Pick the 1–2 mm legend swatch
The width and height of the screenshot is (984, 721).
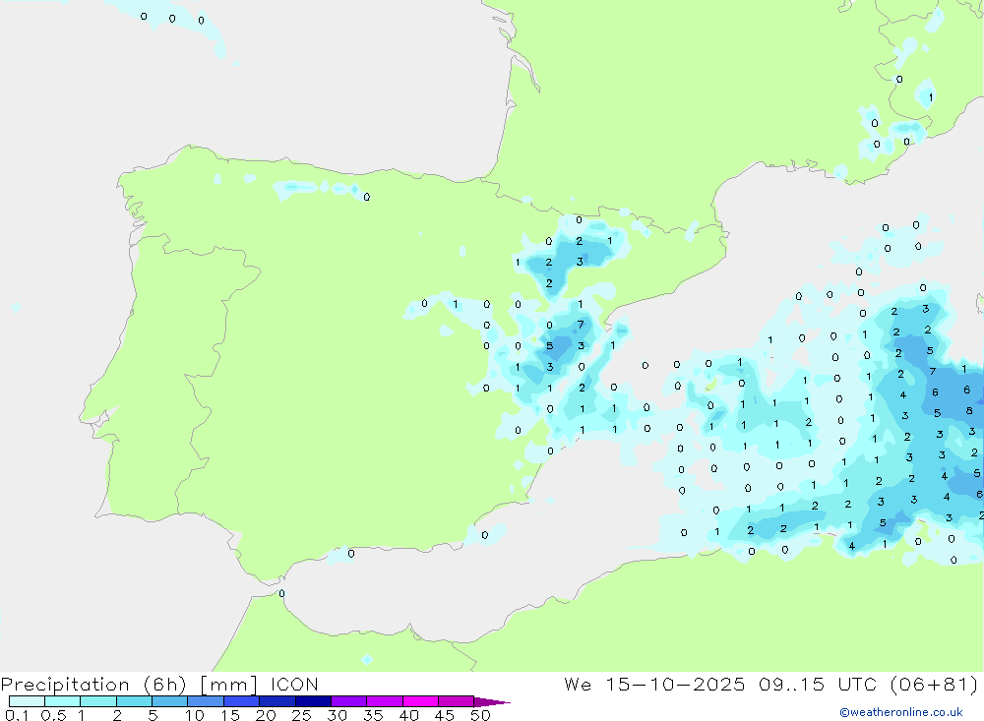[x=97, y=701]
